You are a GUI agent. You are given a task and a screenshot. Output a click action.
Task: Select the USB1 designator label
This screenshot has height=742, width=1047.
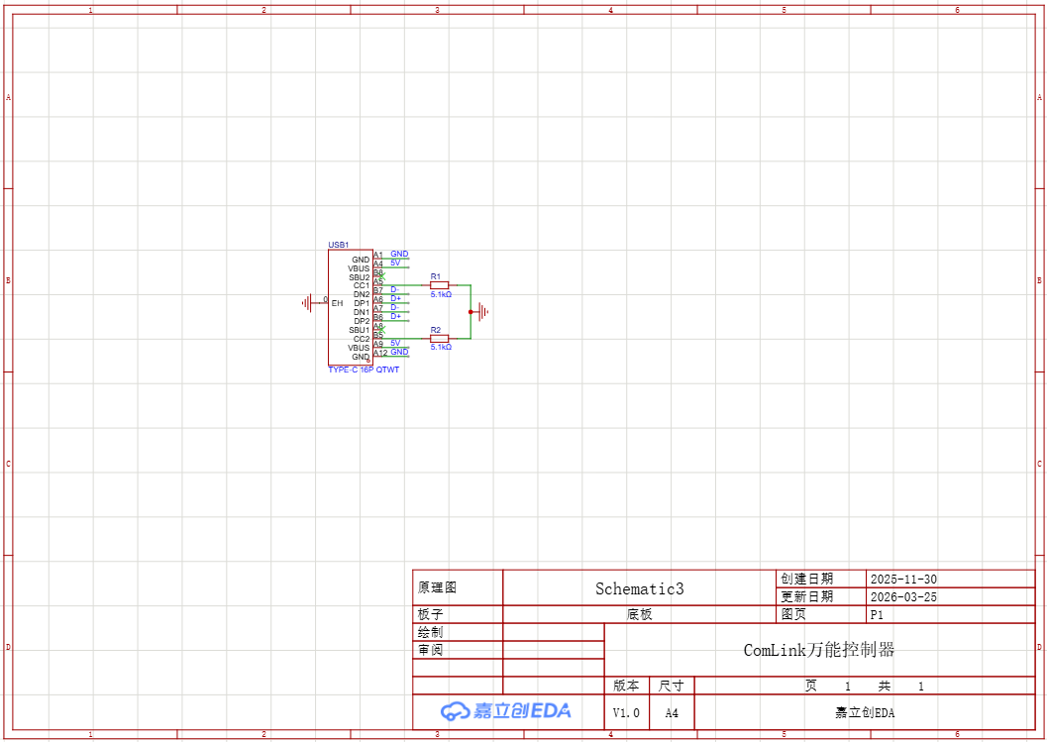click(x=339, y=245)
